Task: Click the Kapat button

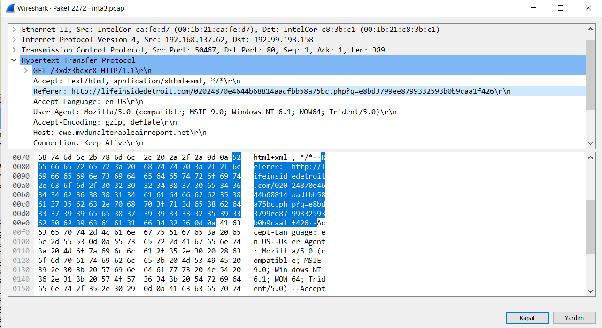Action: (527, 318)
